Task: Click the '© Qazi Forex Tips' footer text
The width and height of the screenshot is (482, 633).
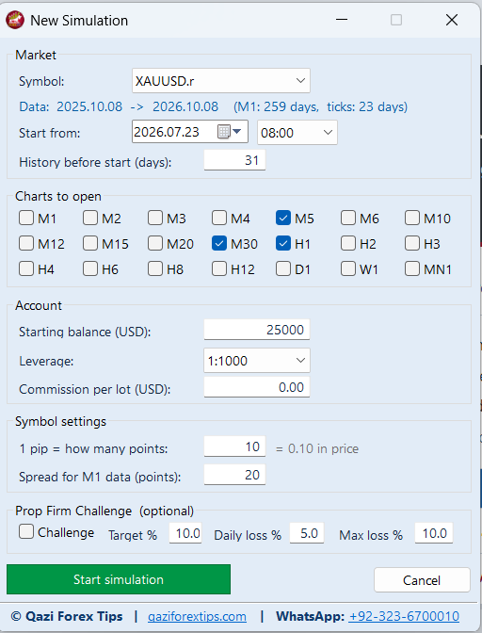Action: 67,616
